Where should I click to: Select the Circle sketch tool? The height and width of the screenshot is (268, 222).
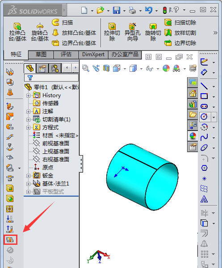pyautogui.click(x=204, y=117)
